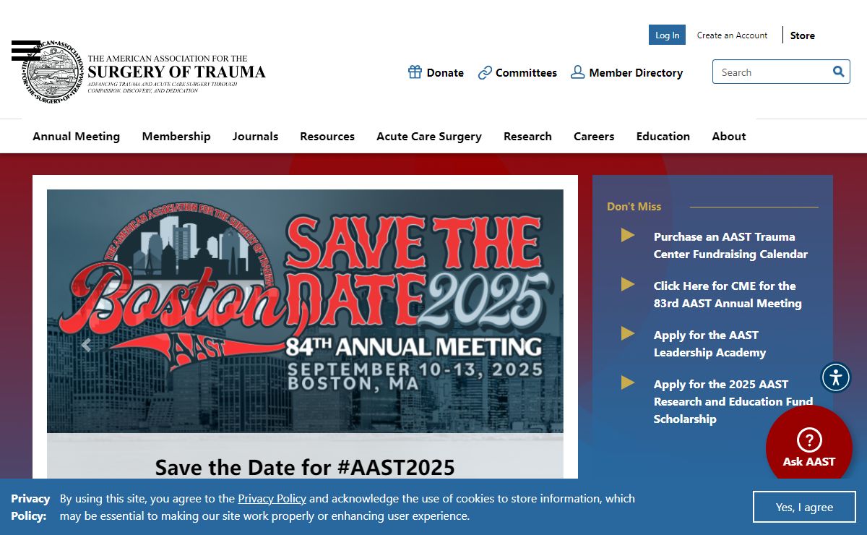Viewport: 867px width, 535px height.
Task: Open the hamburger menu icon
Action: click(26, 51)
